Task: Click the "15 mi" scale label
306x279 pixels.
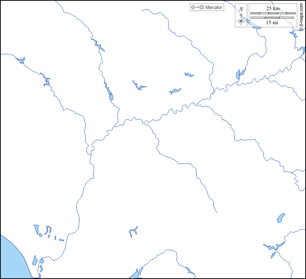Action: pos(273,23)
